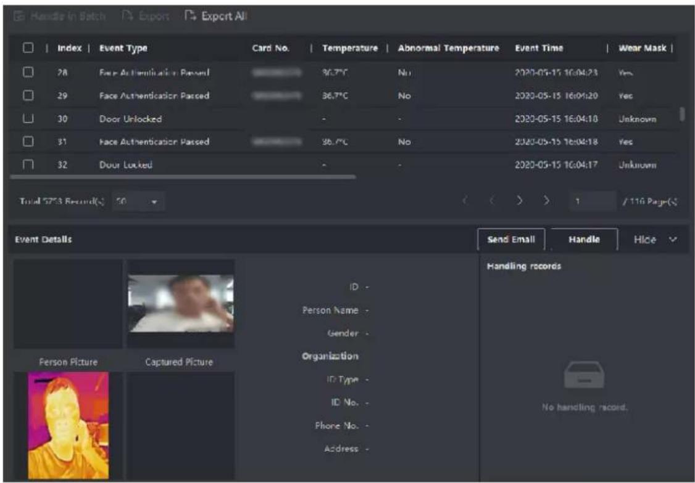Collapse event details with Hide chevron
Screen dimensions: 695x483
coord(673,239)
